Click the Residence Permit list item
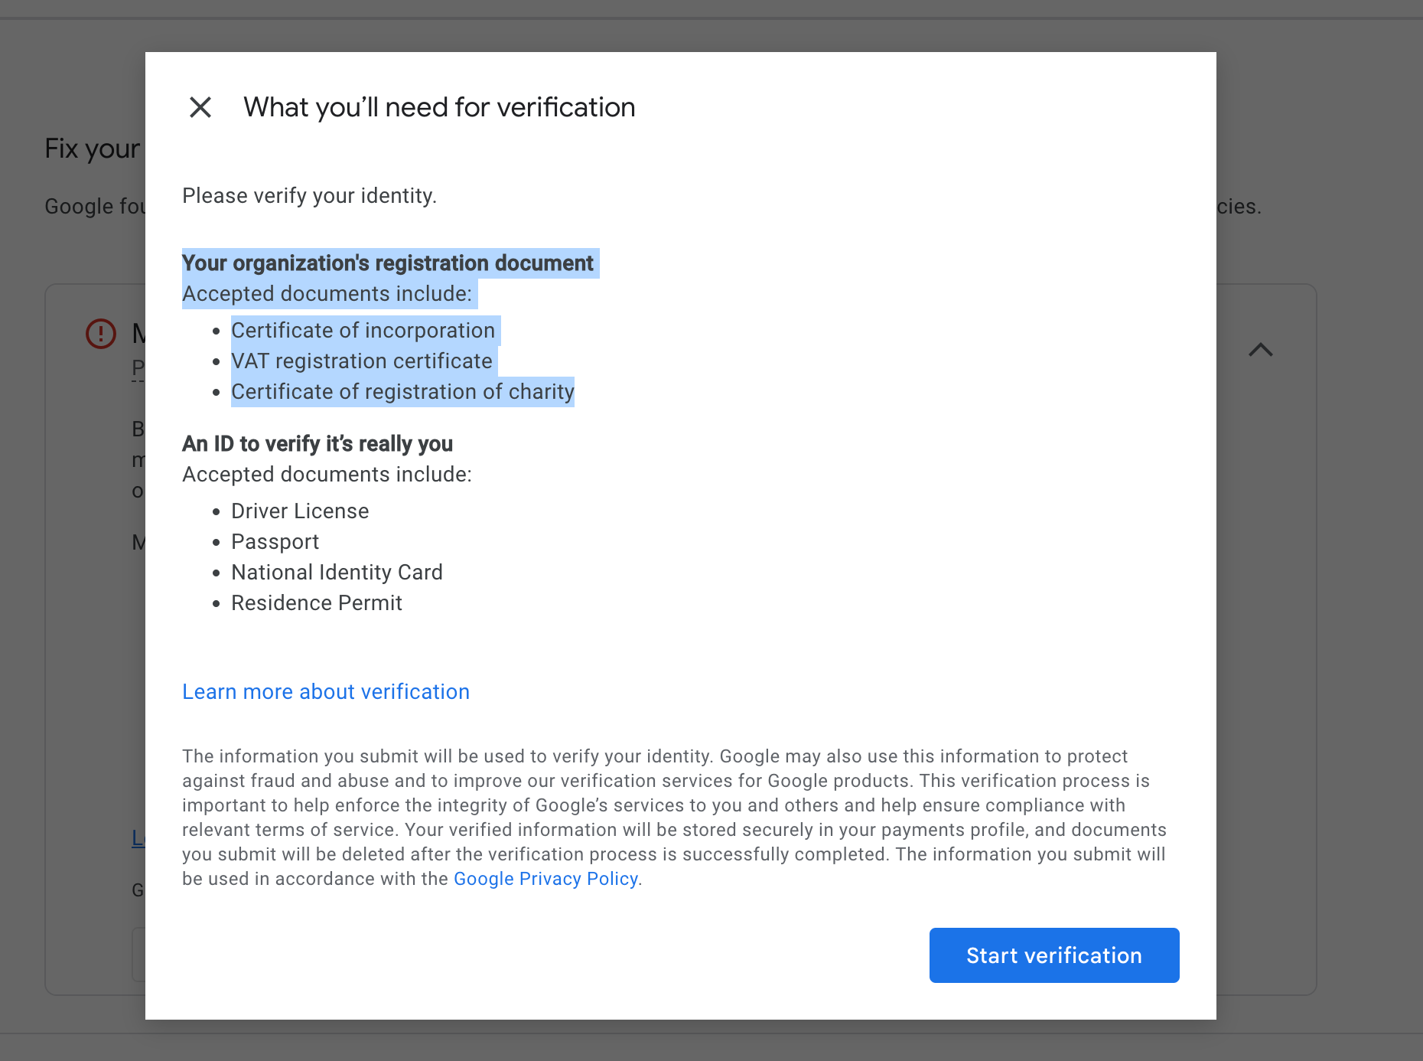The image size is (1423, 1061). pos(317,603)
